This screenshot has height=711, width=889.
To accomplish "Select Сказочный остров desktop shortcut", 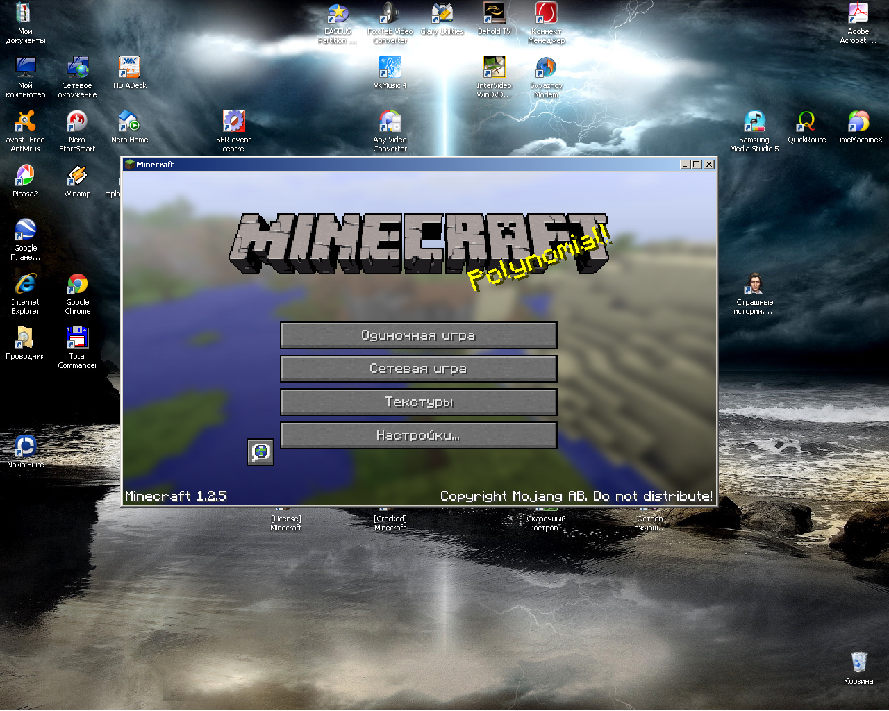I will 546,519.
